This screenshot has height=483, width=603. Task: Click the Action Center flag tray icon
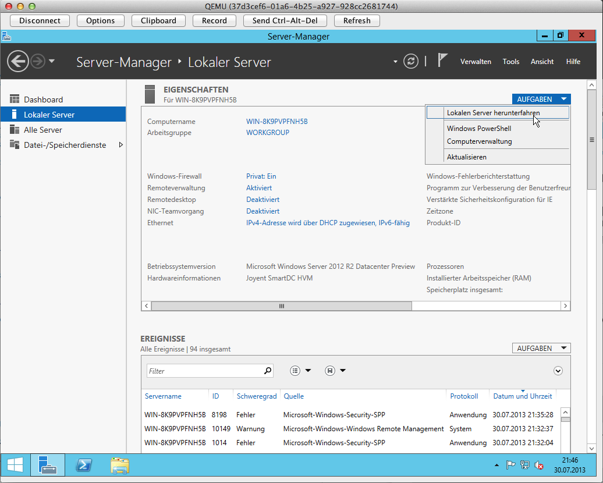[510, 466]
